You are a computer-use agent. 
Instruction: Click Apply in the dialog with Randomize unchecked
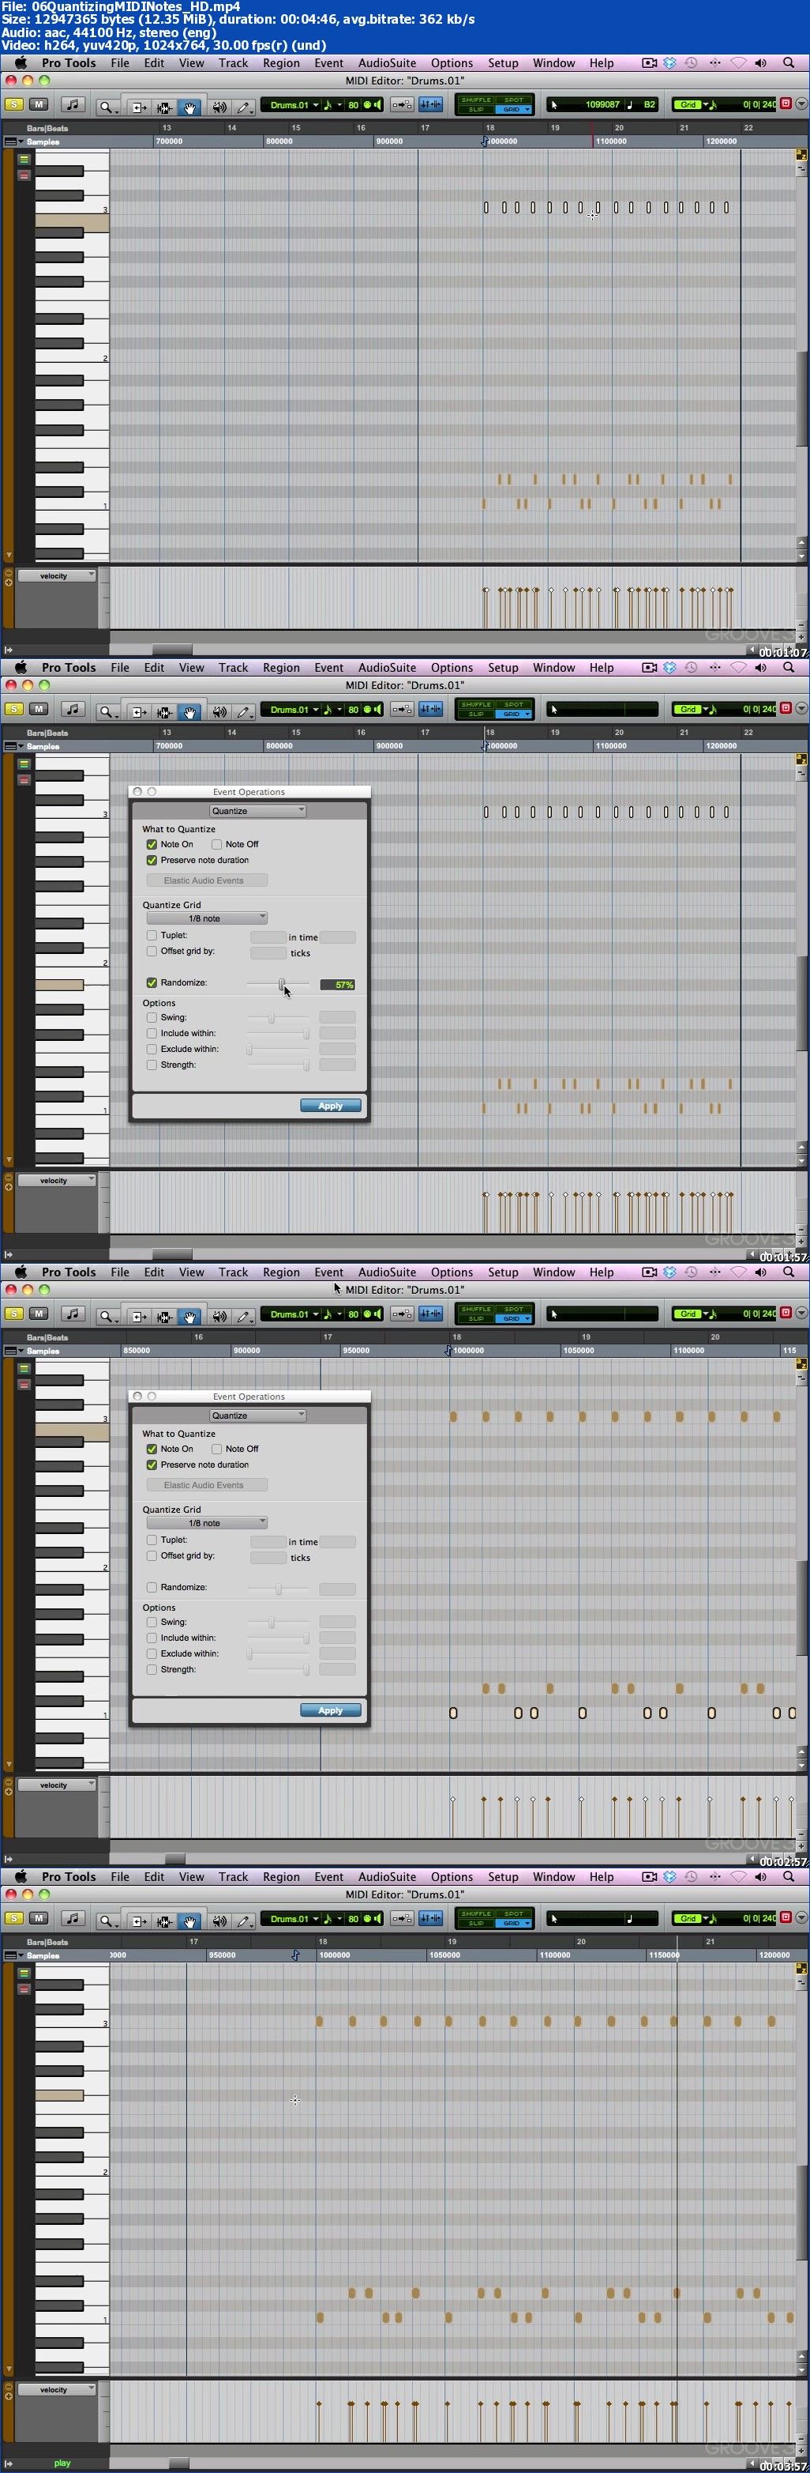coord(330,1711)
